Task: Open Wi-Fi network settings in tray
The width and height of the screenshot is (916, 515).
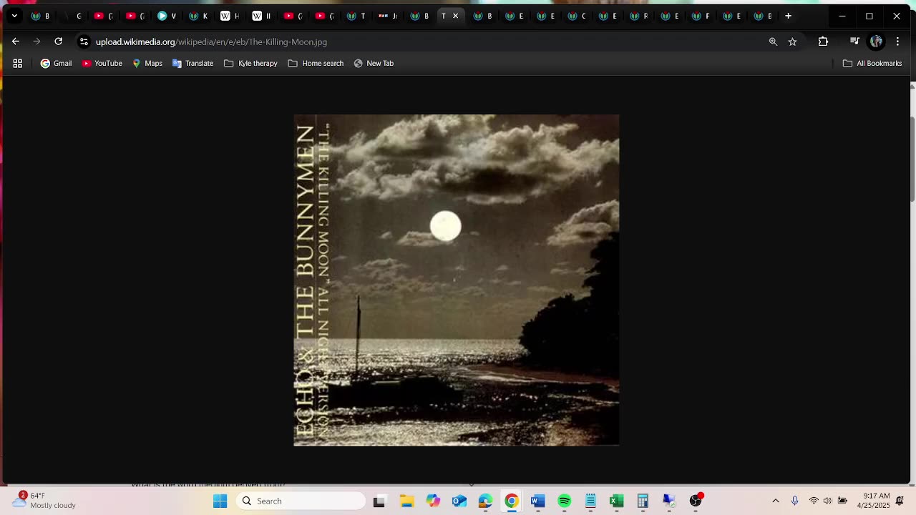Action: click(814, 501)
